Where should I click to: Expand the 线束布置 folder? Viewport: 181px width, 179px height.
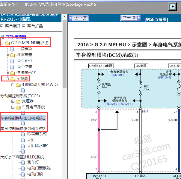tap(7, 55)
